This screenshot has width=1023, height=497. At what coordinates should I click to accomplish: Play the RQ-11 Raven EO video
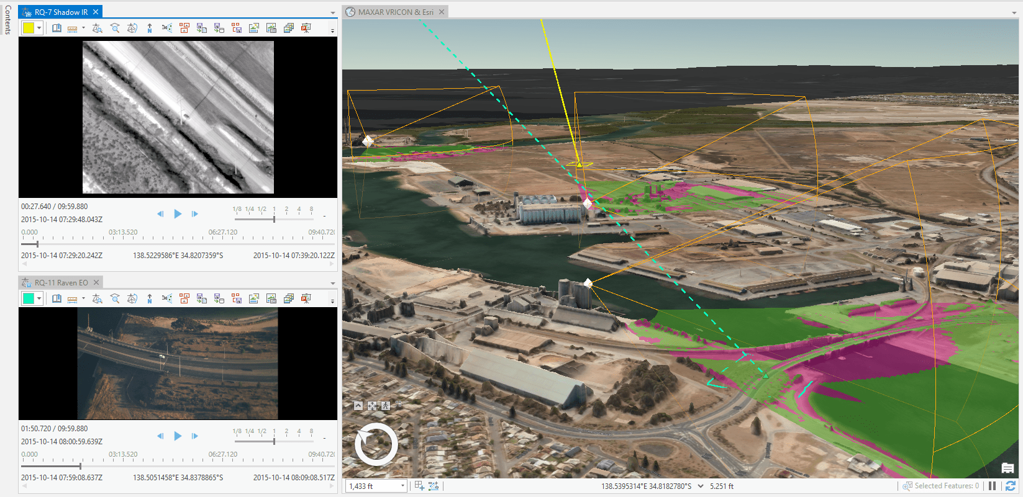(x=178, y=436)
